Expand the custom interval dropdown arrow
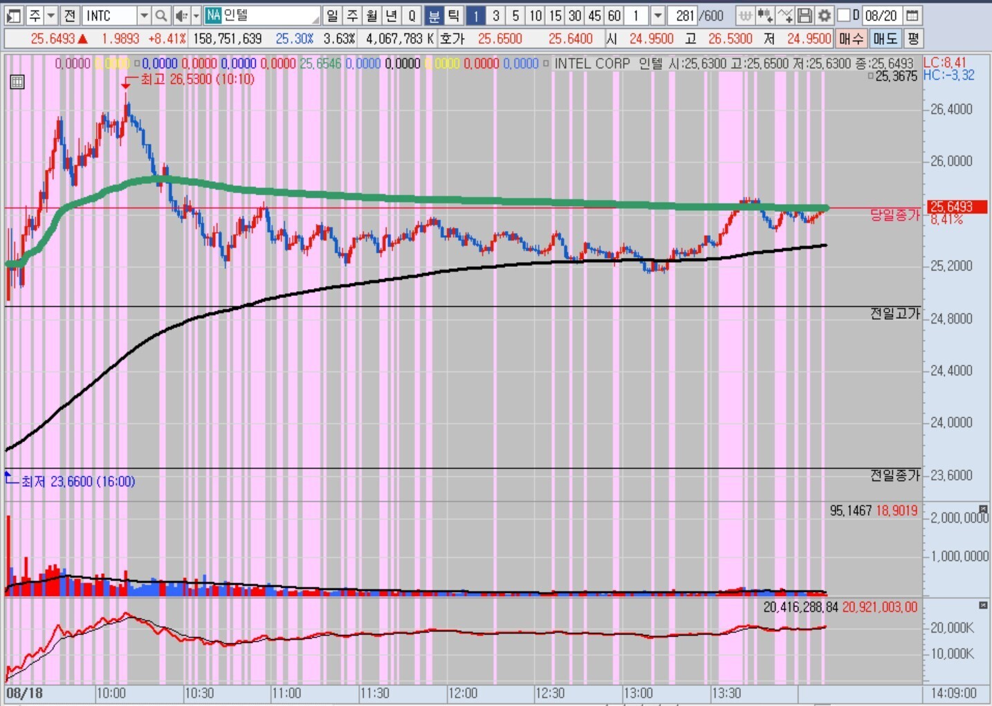 click(657, 15)
